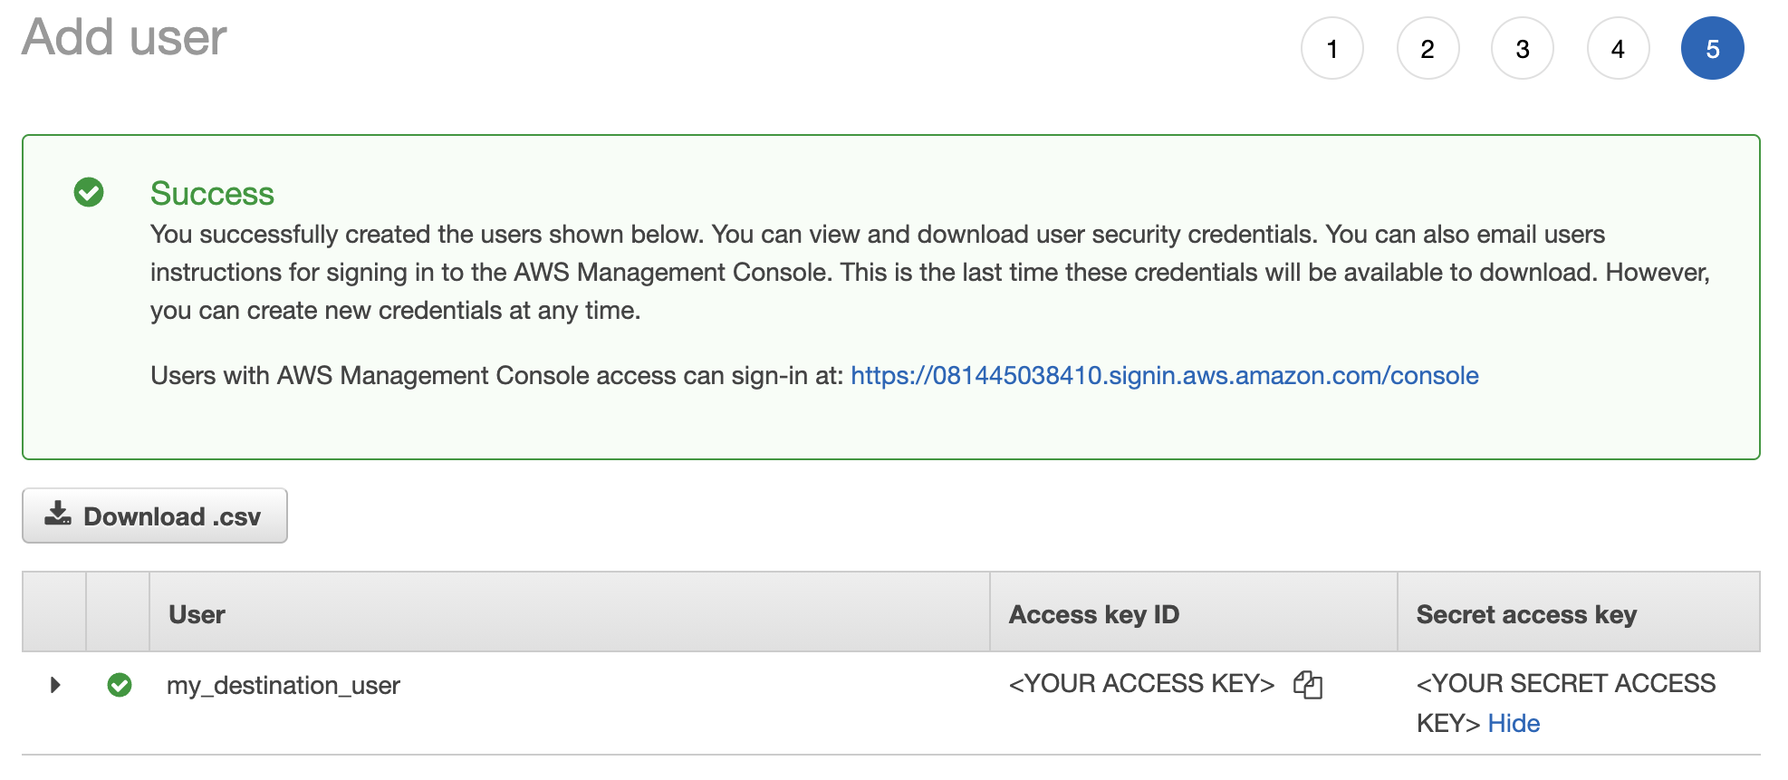Click the Access key ID column header
The height and width of the screenshot is (780, 1788).
pos(1094,614)
